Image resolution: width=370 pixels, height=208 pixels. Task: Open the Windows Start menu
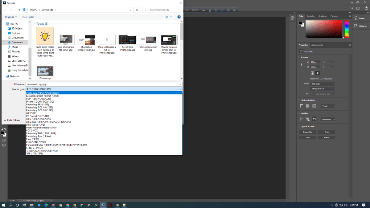point(3,205)
